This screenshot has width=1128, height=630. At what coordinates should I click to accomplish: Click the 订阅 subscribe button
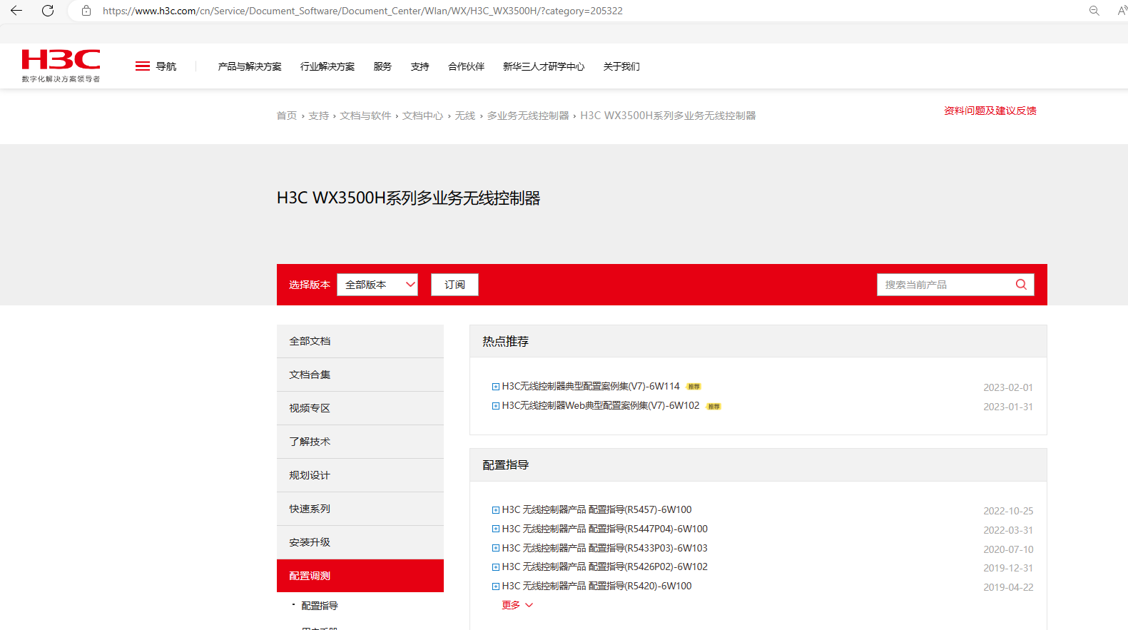[x=454, y=285]
